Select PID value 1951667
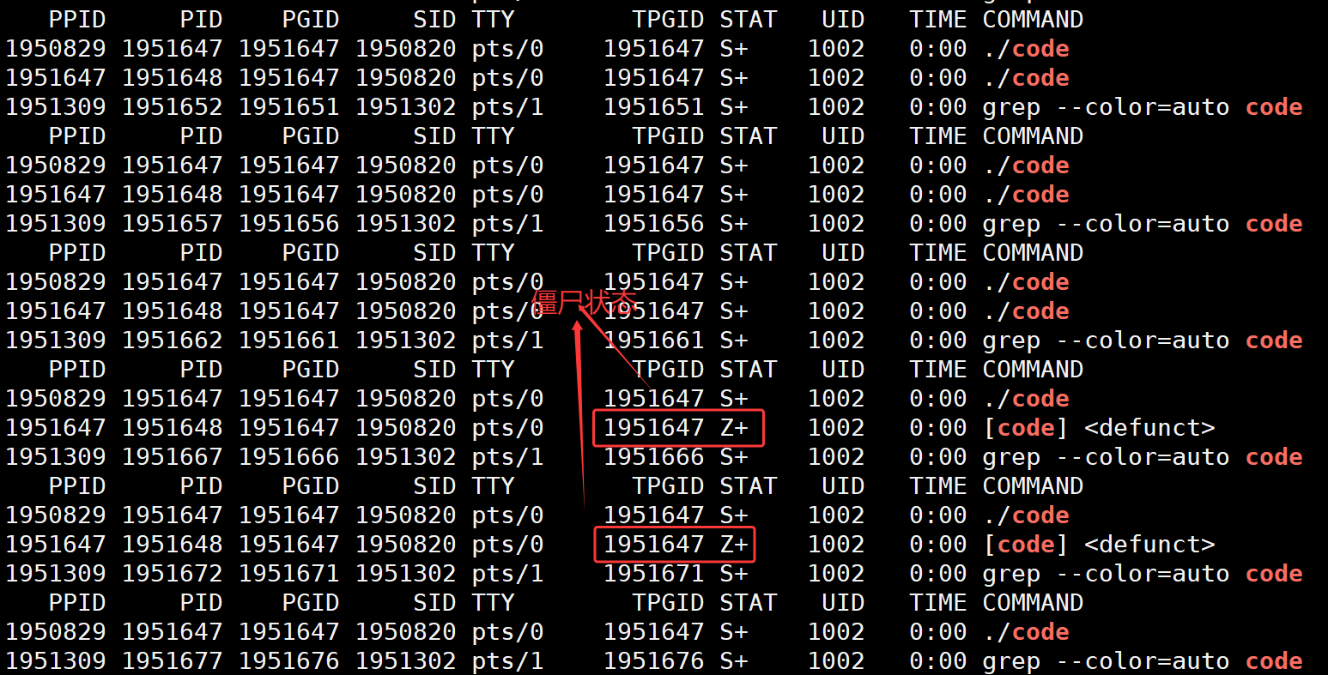The image size is (1328, 675). point(172,457)
